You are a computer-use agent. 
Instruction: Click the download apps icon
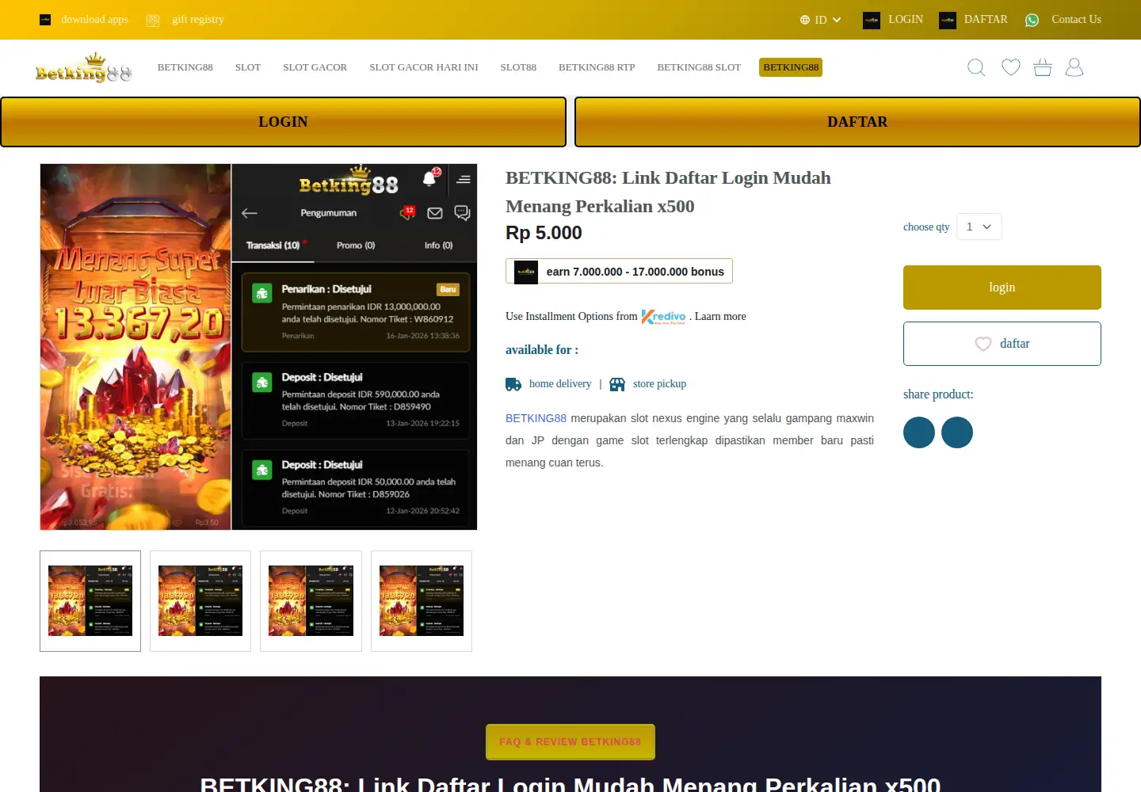click(45, 20)
